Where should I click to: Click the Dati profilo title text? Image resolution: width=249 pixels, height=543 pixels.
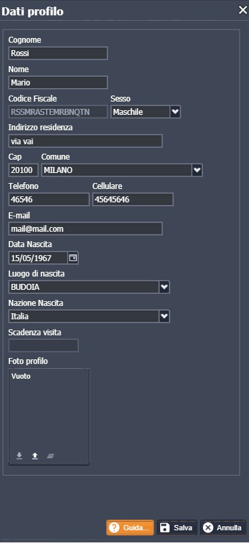point(33,11)
